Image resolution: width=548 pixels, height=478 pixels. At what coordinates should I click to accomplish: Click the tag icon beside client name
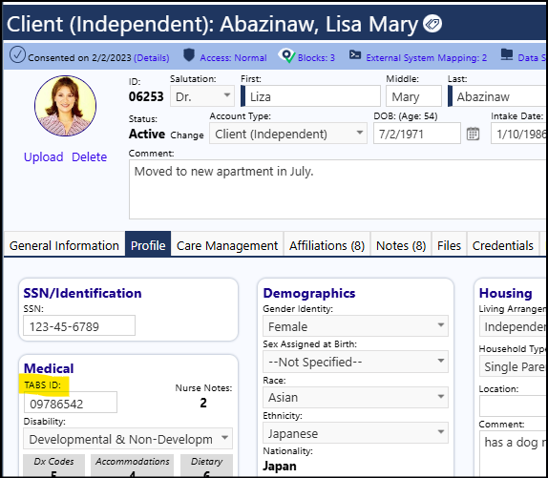432,24
